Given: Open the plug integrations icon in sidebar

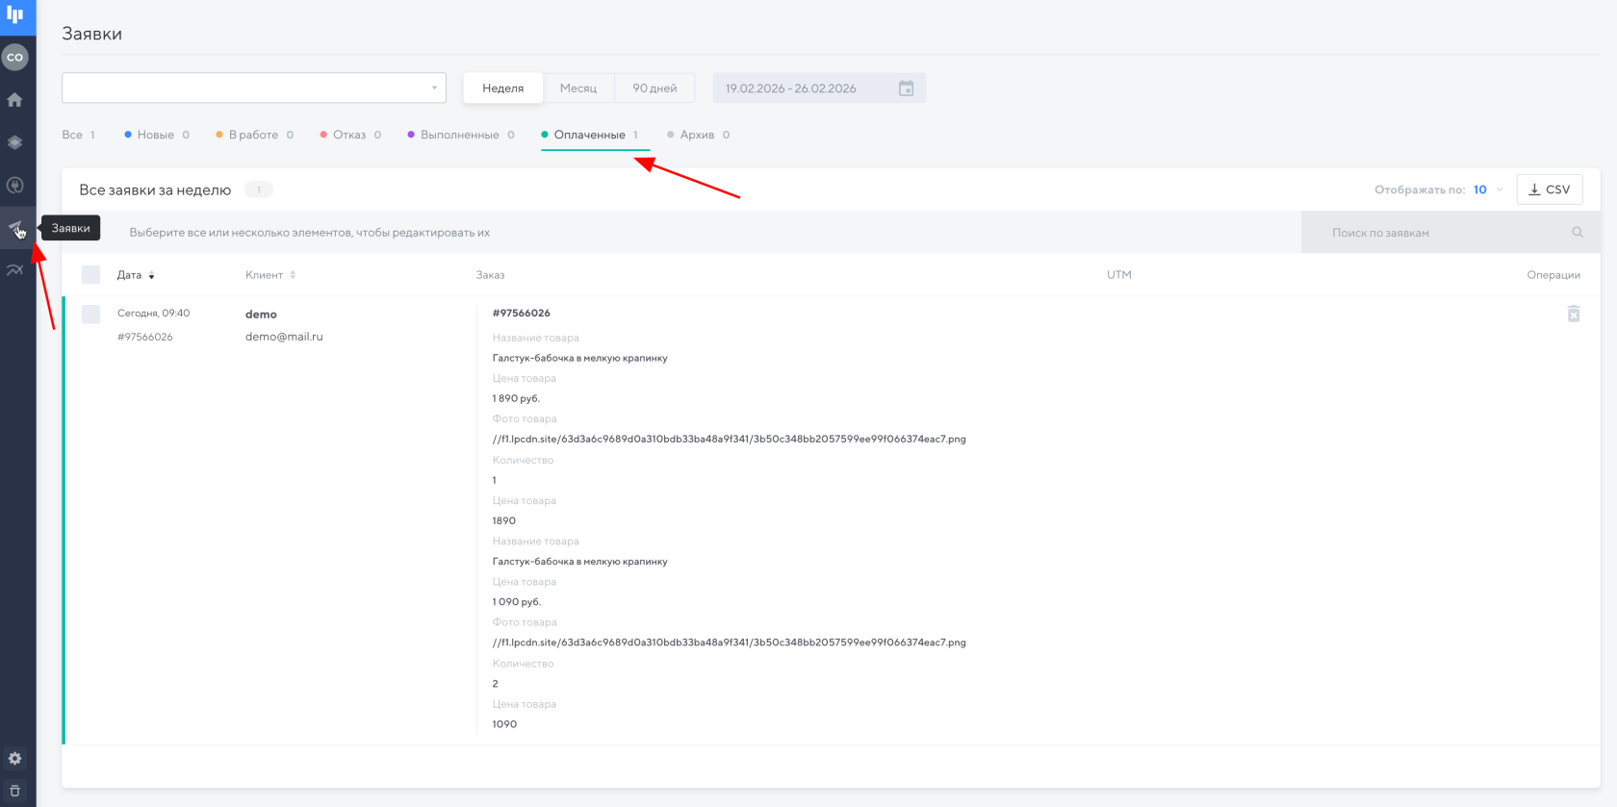Looking at the screenshot, I should (x=14, y=186).
